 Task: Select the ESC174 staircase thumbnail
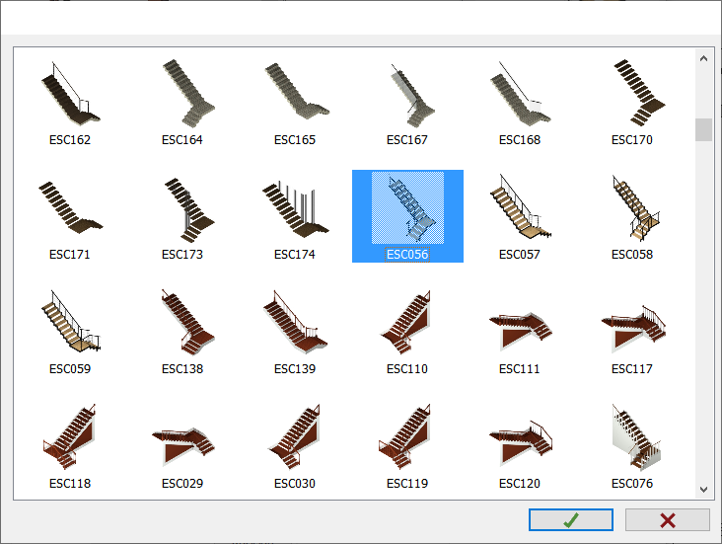295,208
